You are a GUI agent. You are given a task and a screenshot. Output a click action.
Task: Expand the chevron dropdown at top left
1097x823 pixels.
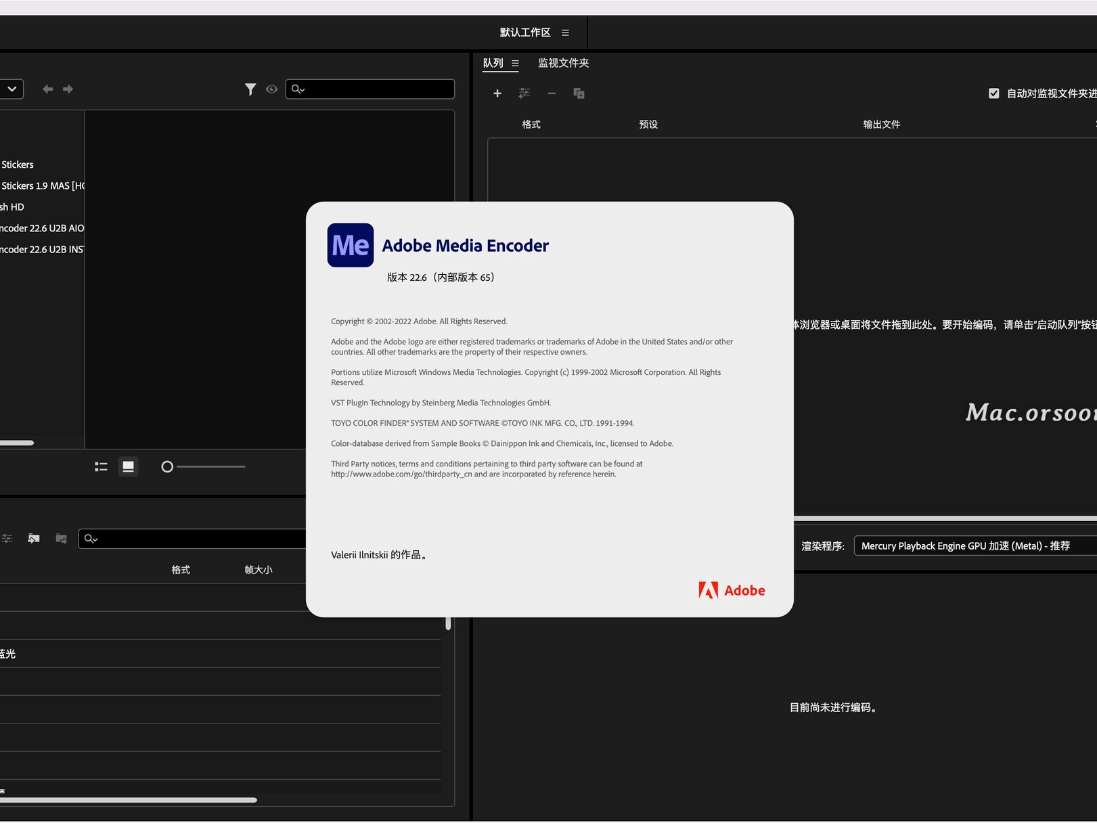(x=11, y=89)
